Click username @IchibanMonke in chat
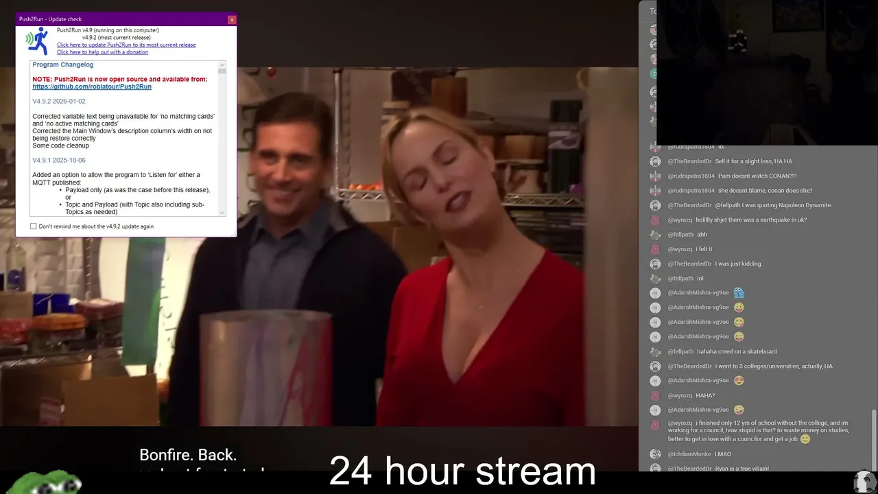The image size is (878, 494). pos(689,454)
